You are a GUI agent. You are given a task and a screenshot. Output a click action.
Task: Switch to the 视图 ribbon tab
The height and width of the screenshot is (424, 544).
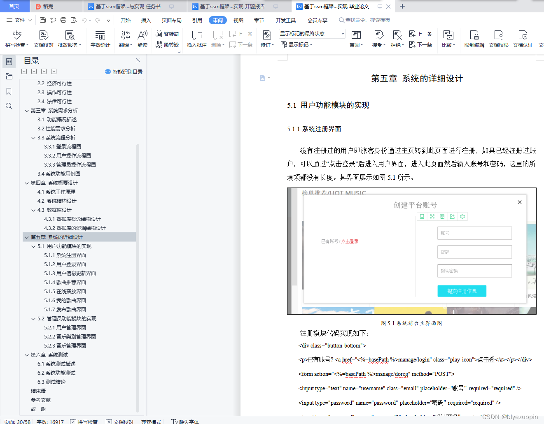238,20
